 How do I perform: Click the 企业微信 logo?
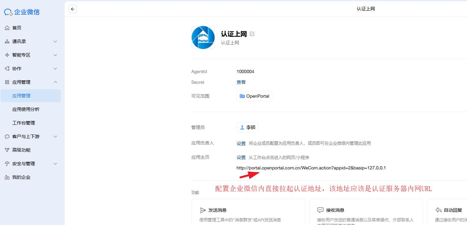point(22,12)
